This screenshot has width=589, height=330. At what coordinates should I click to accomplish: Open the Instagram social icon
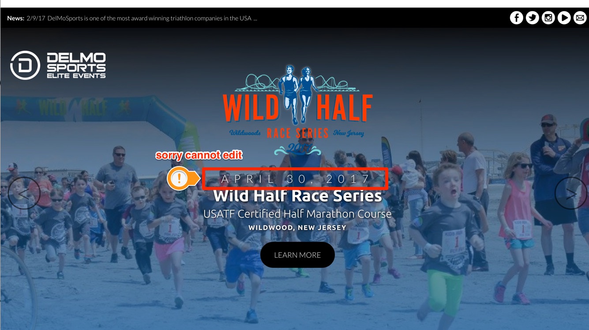[x=548, y=18]
